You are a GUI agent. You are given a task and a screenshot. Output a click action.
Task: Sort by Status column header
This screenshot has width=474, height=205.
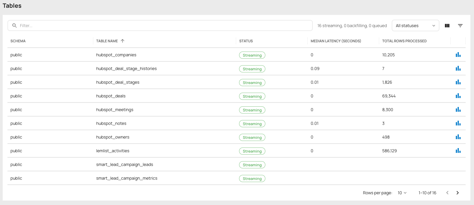[x=246, y=41]
